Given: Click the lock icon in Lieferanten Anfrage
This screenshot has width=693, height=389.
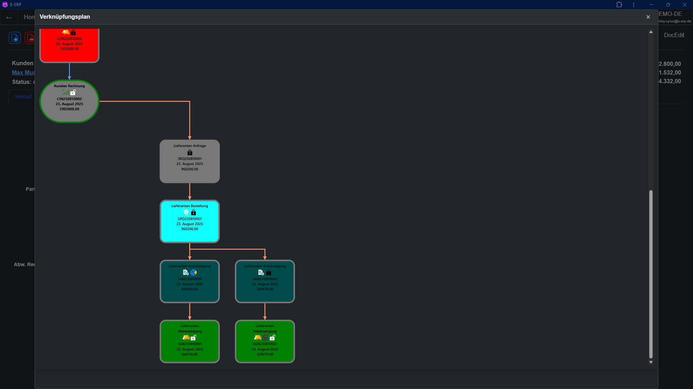Looking at the screenshot, I should pos(190,152).
